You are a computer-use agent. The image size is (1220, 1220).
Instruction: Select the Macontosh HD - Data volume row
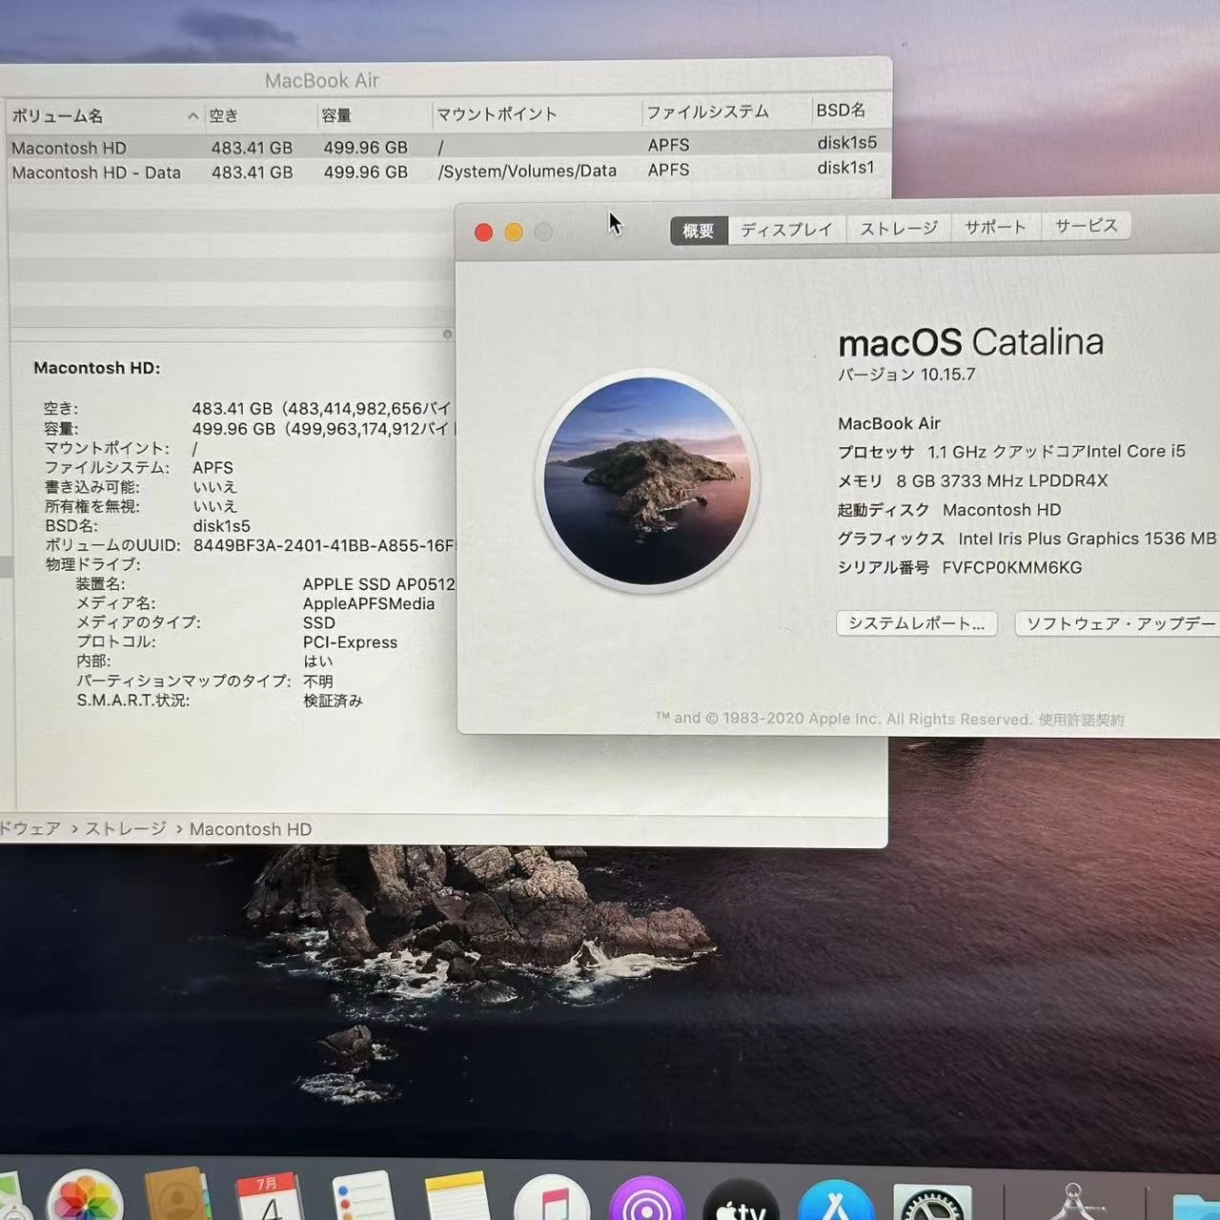coord(95,173)
